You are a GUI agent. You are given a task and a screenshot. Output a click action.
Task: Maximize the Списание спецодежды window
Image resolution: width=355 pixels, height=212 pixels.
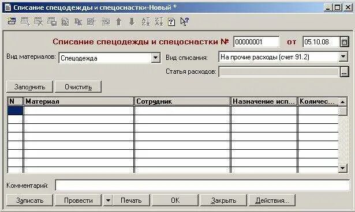[x=337, y=7]
